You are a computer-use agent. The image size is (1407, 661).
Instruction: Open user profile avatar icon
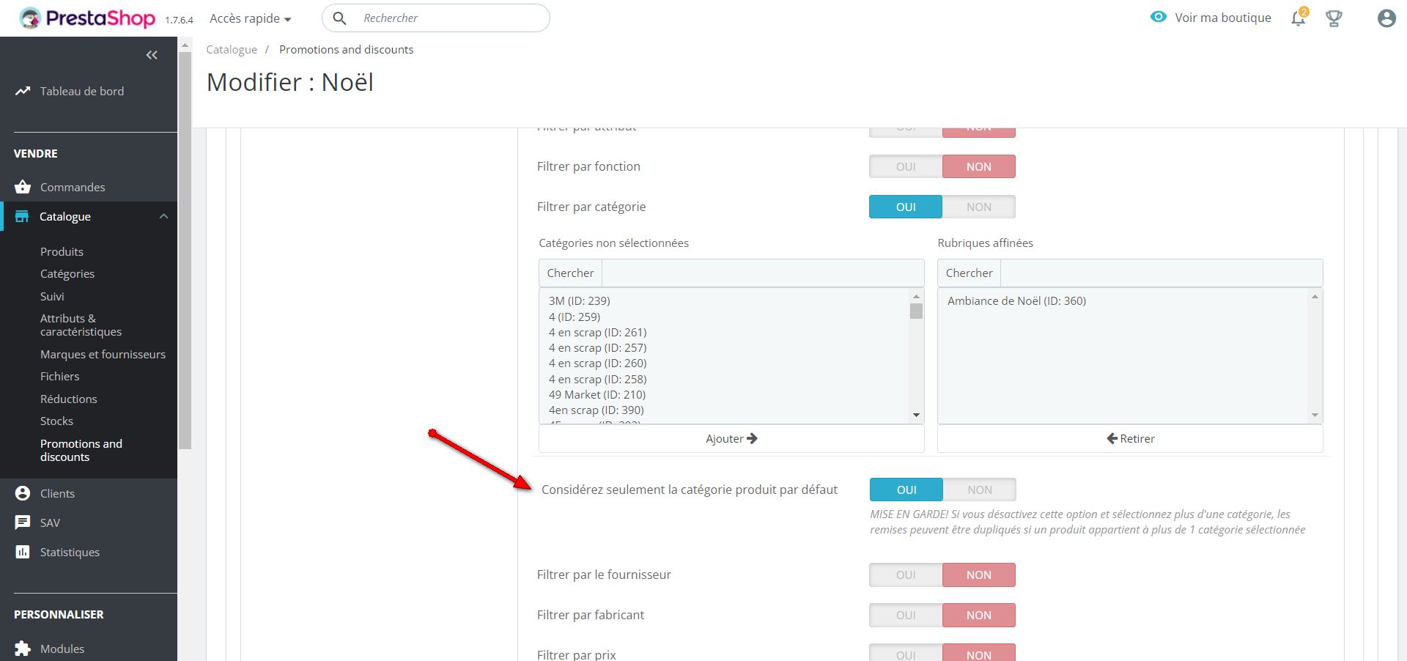pos(1386,18)
